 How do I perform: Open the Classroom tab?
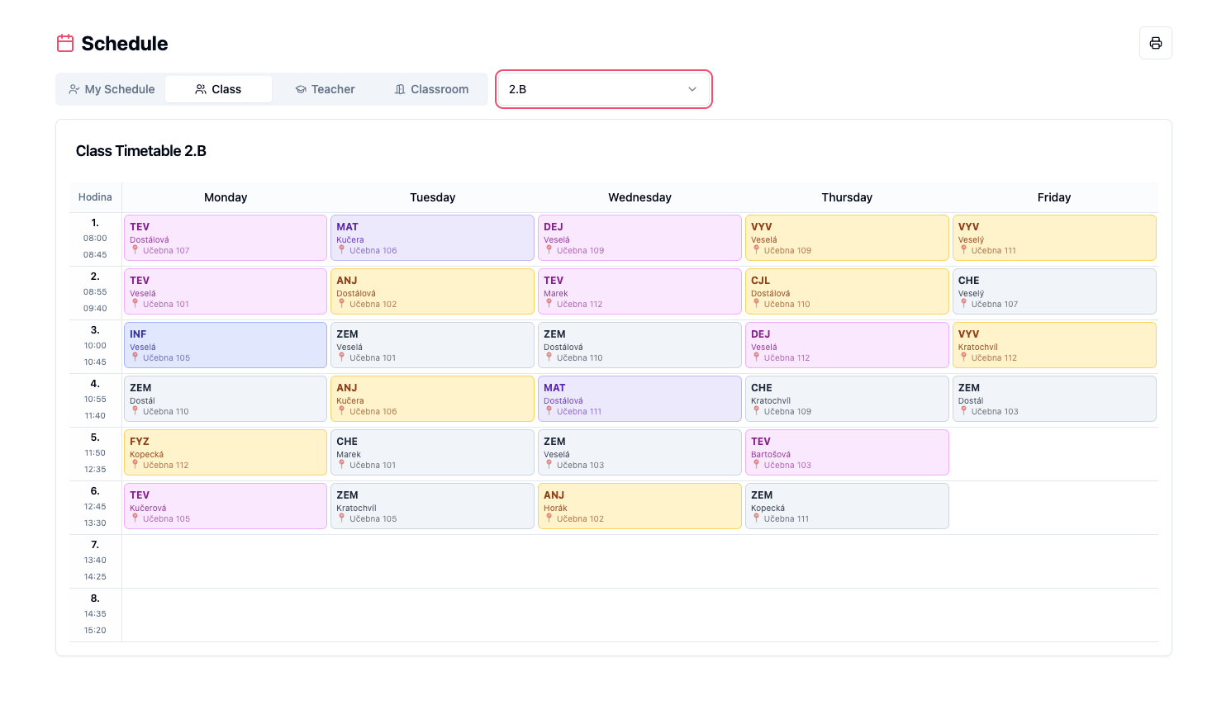point(431,89)
